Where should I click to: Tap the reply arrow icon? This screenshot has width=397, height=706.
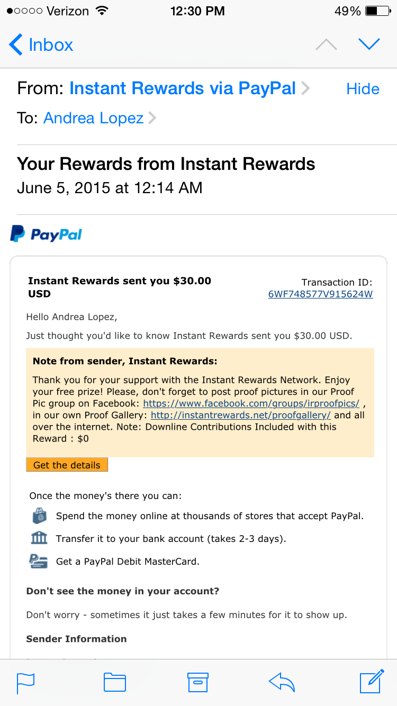point(282,683)
